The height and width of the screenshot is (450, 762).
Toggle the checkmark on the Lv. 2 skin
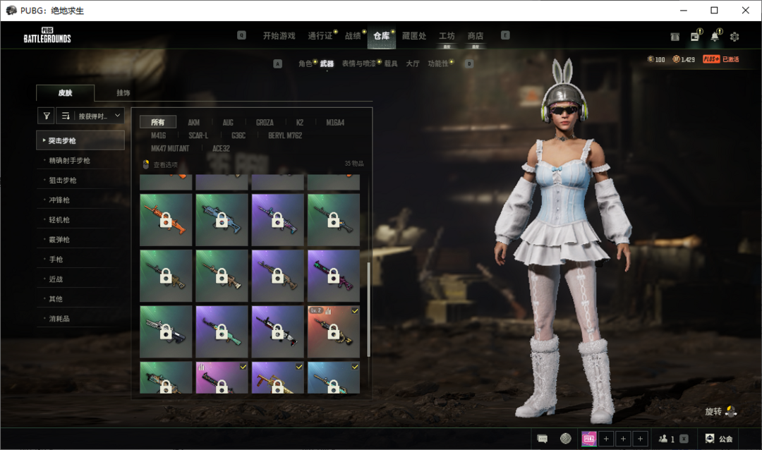point(355,310)
